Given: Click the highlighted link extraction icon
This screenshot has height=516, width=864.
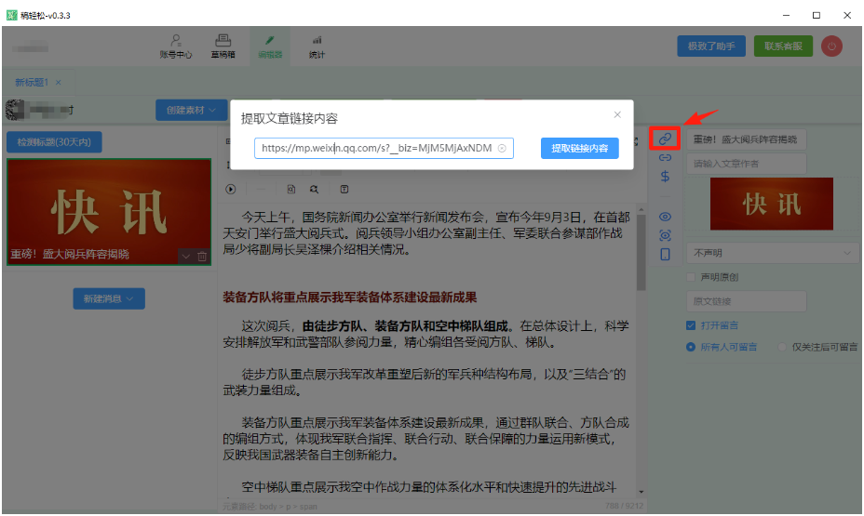Looking at the screenshot, I should (665, 139).
